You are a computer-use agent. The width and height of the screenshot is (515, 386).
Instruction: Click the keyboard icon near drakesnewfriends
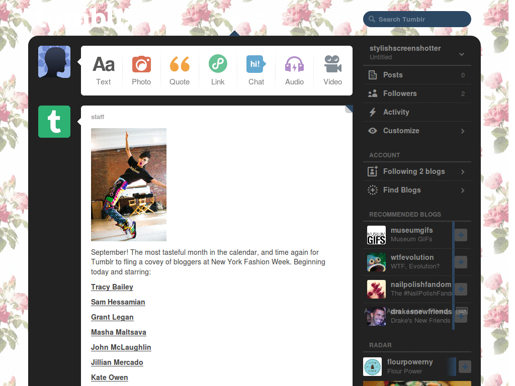[x=462, y=311]
